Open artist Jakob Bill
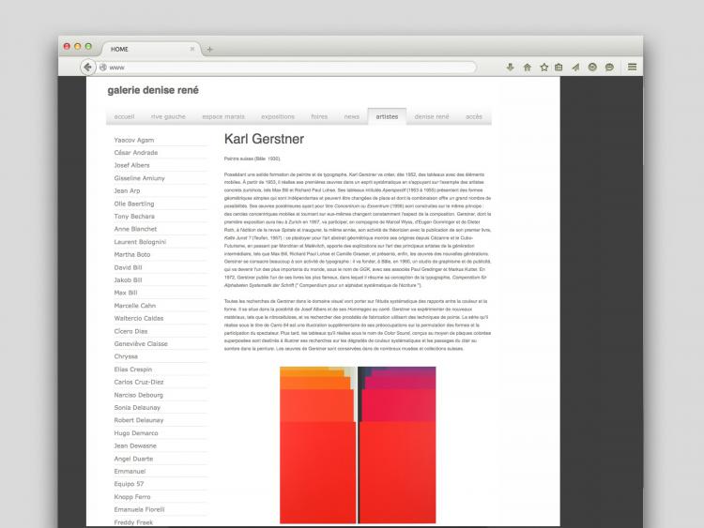 128,279
